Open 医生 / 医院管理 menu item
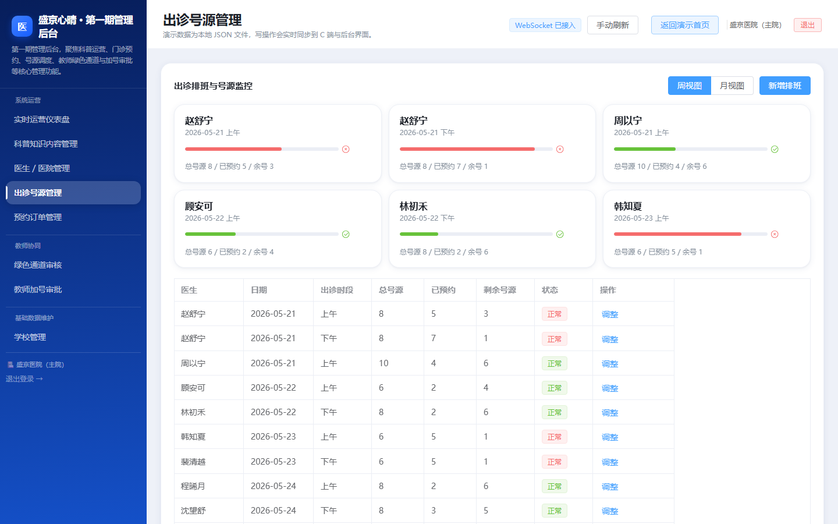The width and height of the screenshot is (838, 524). pyautogui.click(x=73, y=168)
